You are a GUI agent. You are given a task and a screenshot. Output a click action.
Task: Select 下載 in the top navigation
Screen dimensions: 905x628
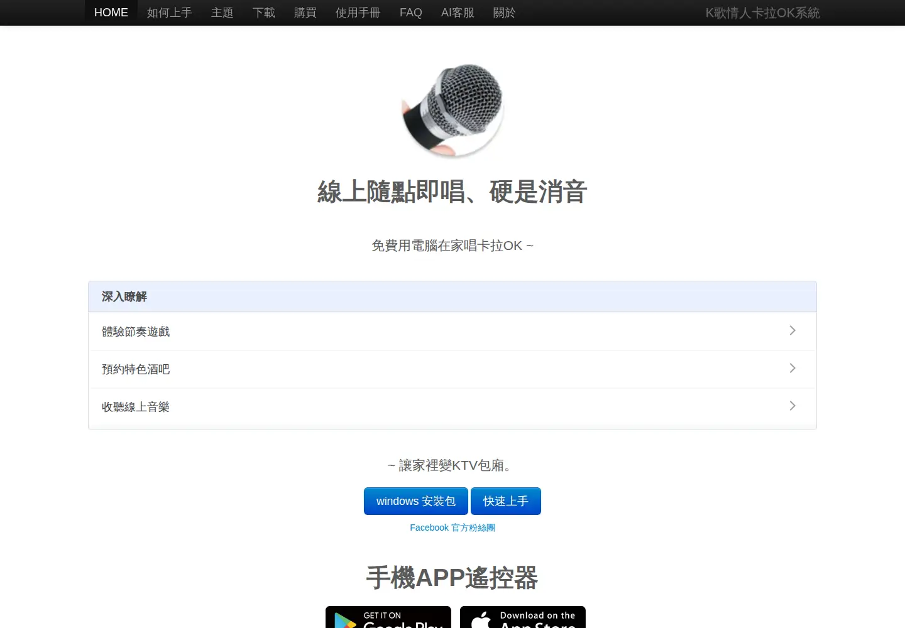264,13
